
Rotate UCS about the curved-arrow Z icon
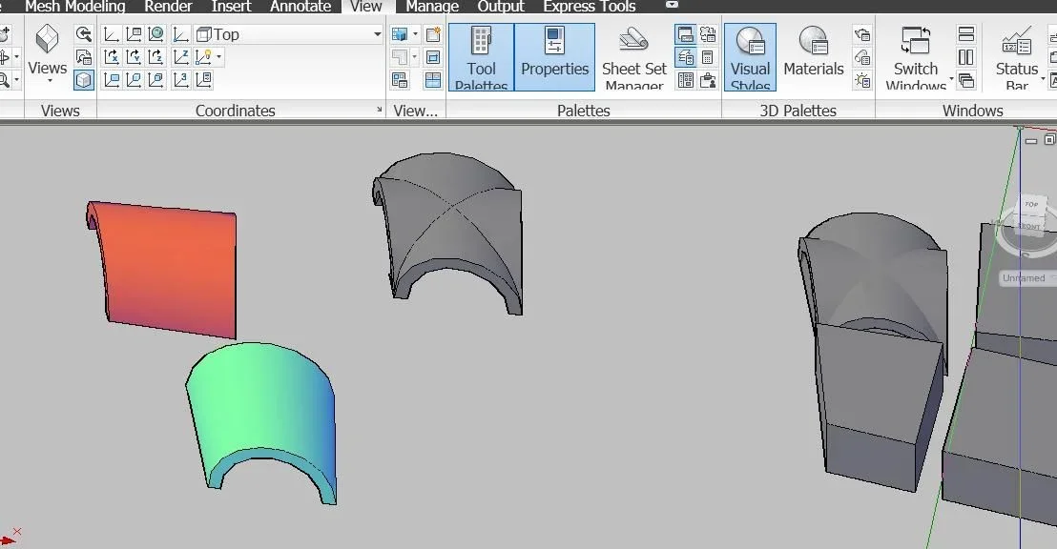click(x=155, y=57)
